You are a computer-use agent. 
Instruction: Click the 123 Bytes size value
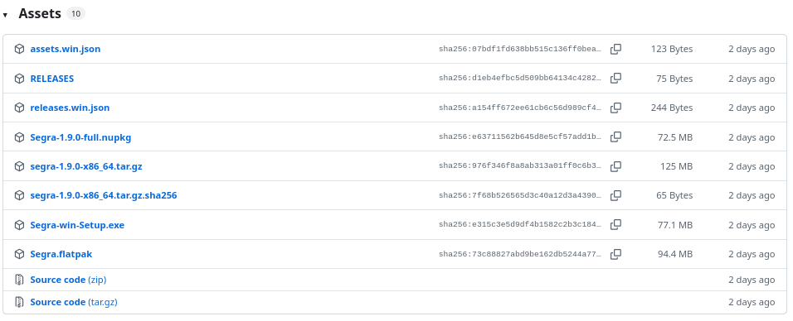[x=672, y=49]
